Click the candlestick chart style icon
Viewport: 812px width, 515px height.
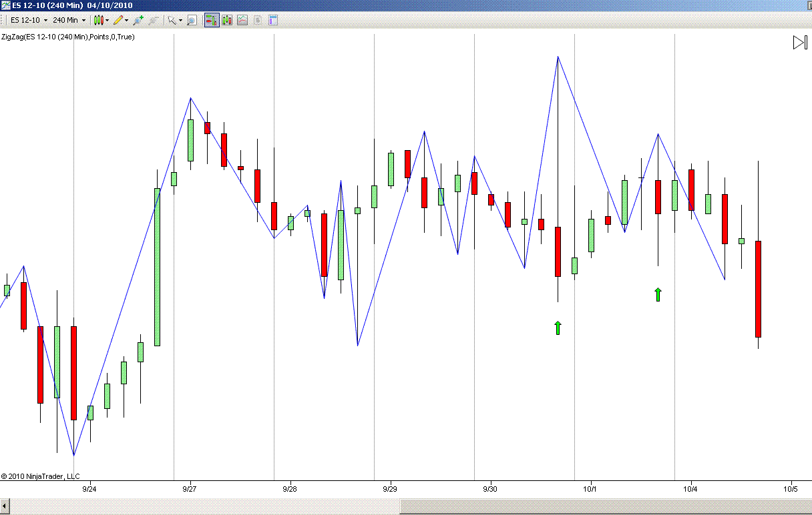(98, 20)
